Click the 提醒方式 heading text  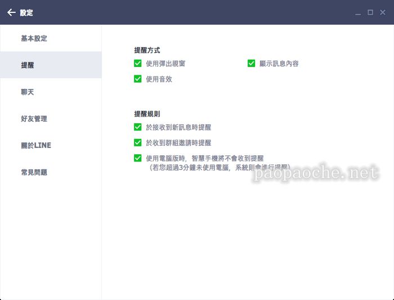147,50
